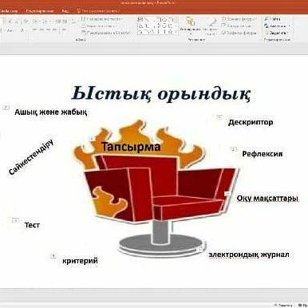308x308 pixels.
Task: Click the Text Direction icon in ribbon
Action: point(101,19)
